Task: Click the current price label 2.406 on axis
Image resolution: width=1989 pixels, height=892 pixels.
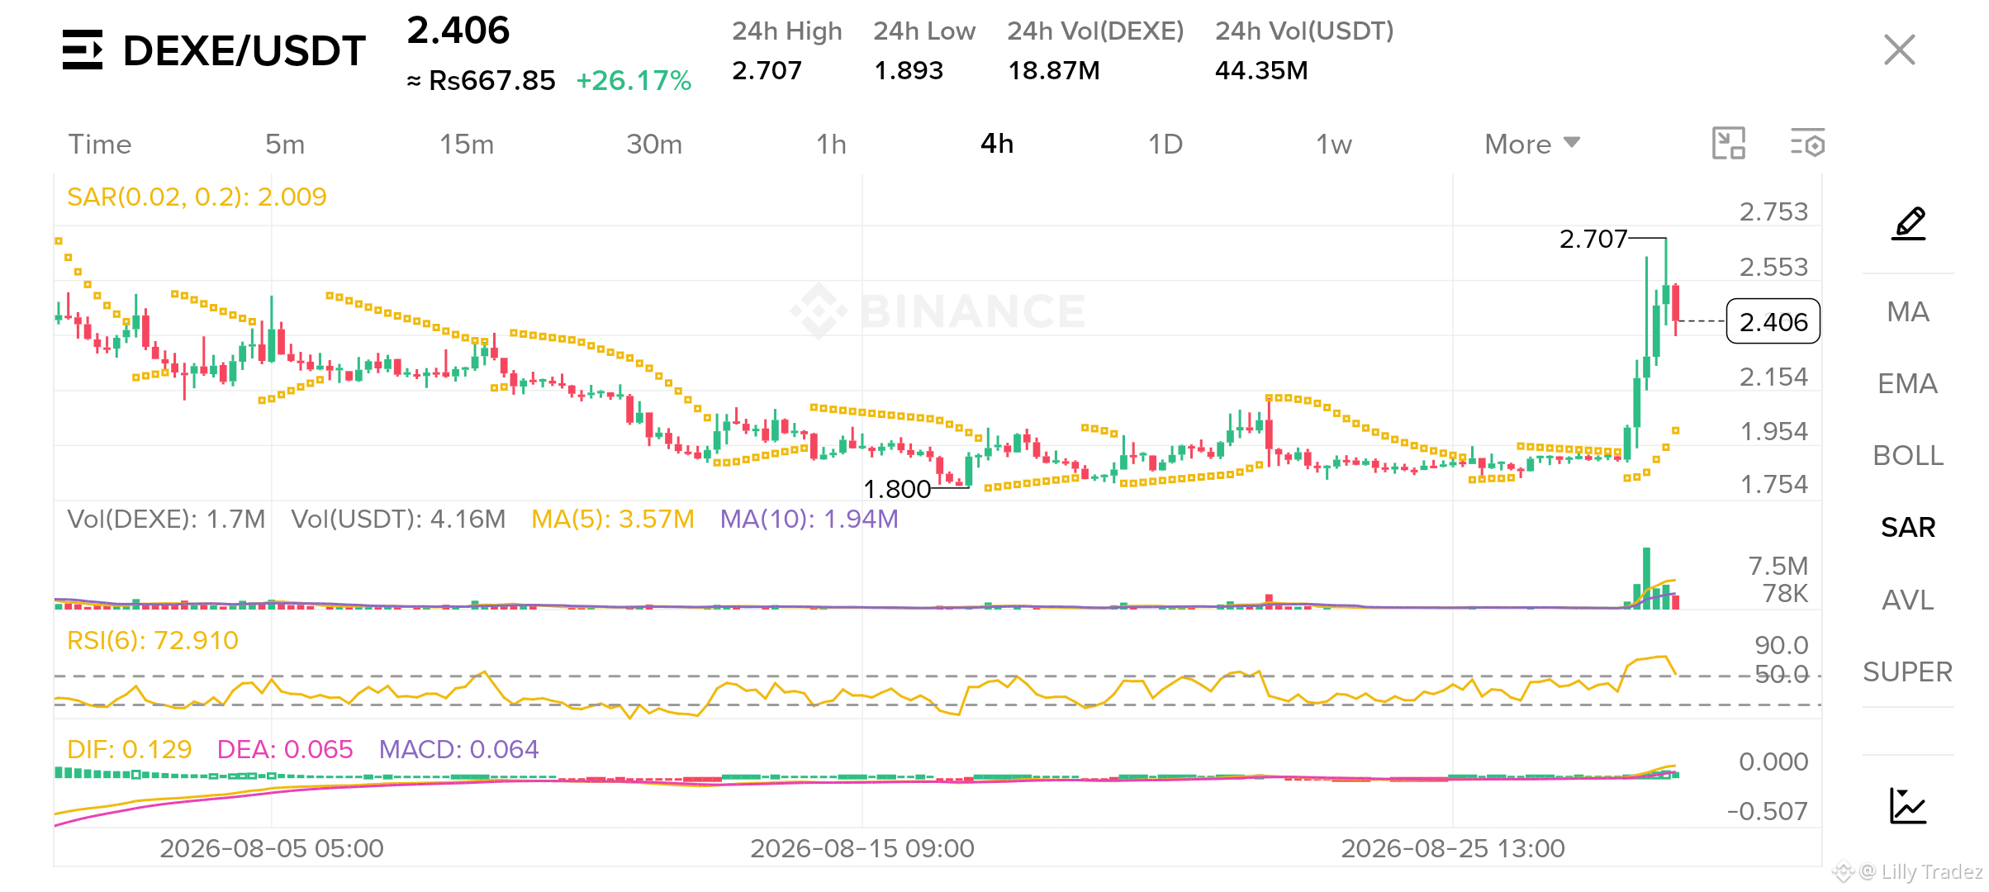Action: click(1773, 321)
